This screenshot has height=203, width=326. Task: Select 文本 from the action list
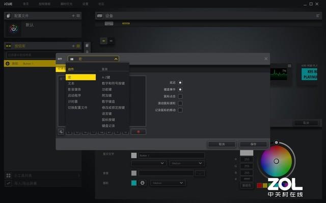[x=71, y=83]
